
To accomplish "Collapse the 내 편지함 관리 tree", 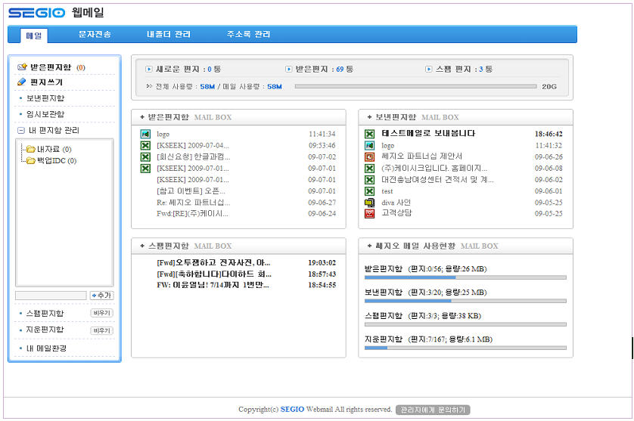I will [20, 131].
